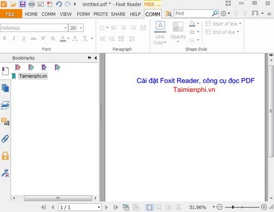274x212 pixels.
Task: Select single page view mode
Action: pyautogui.click(x=150, y=207)
